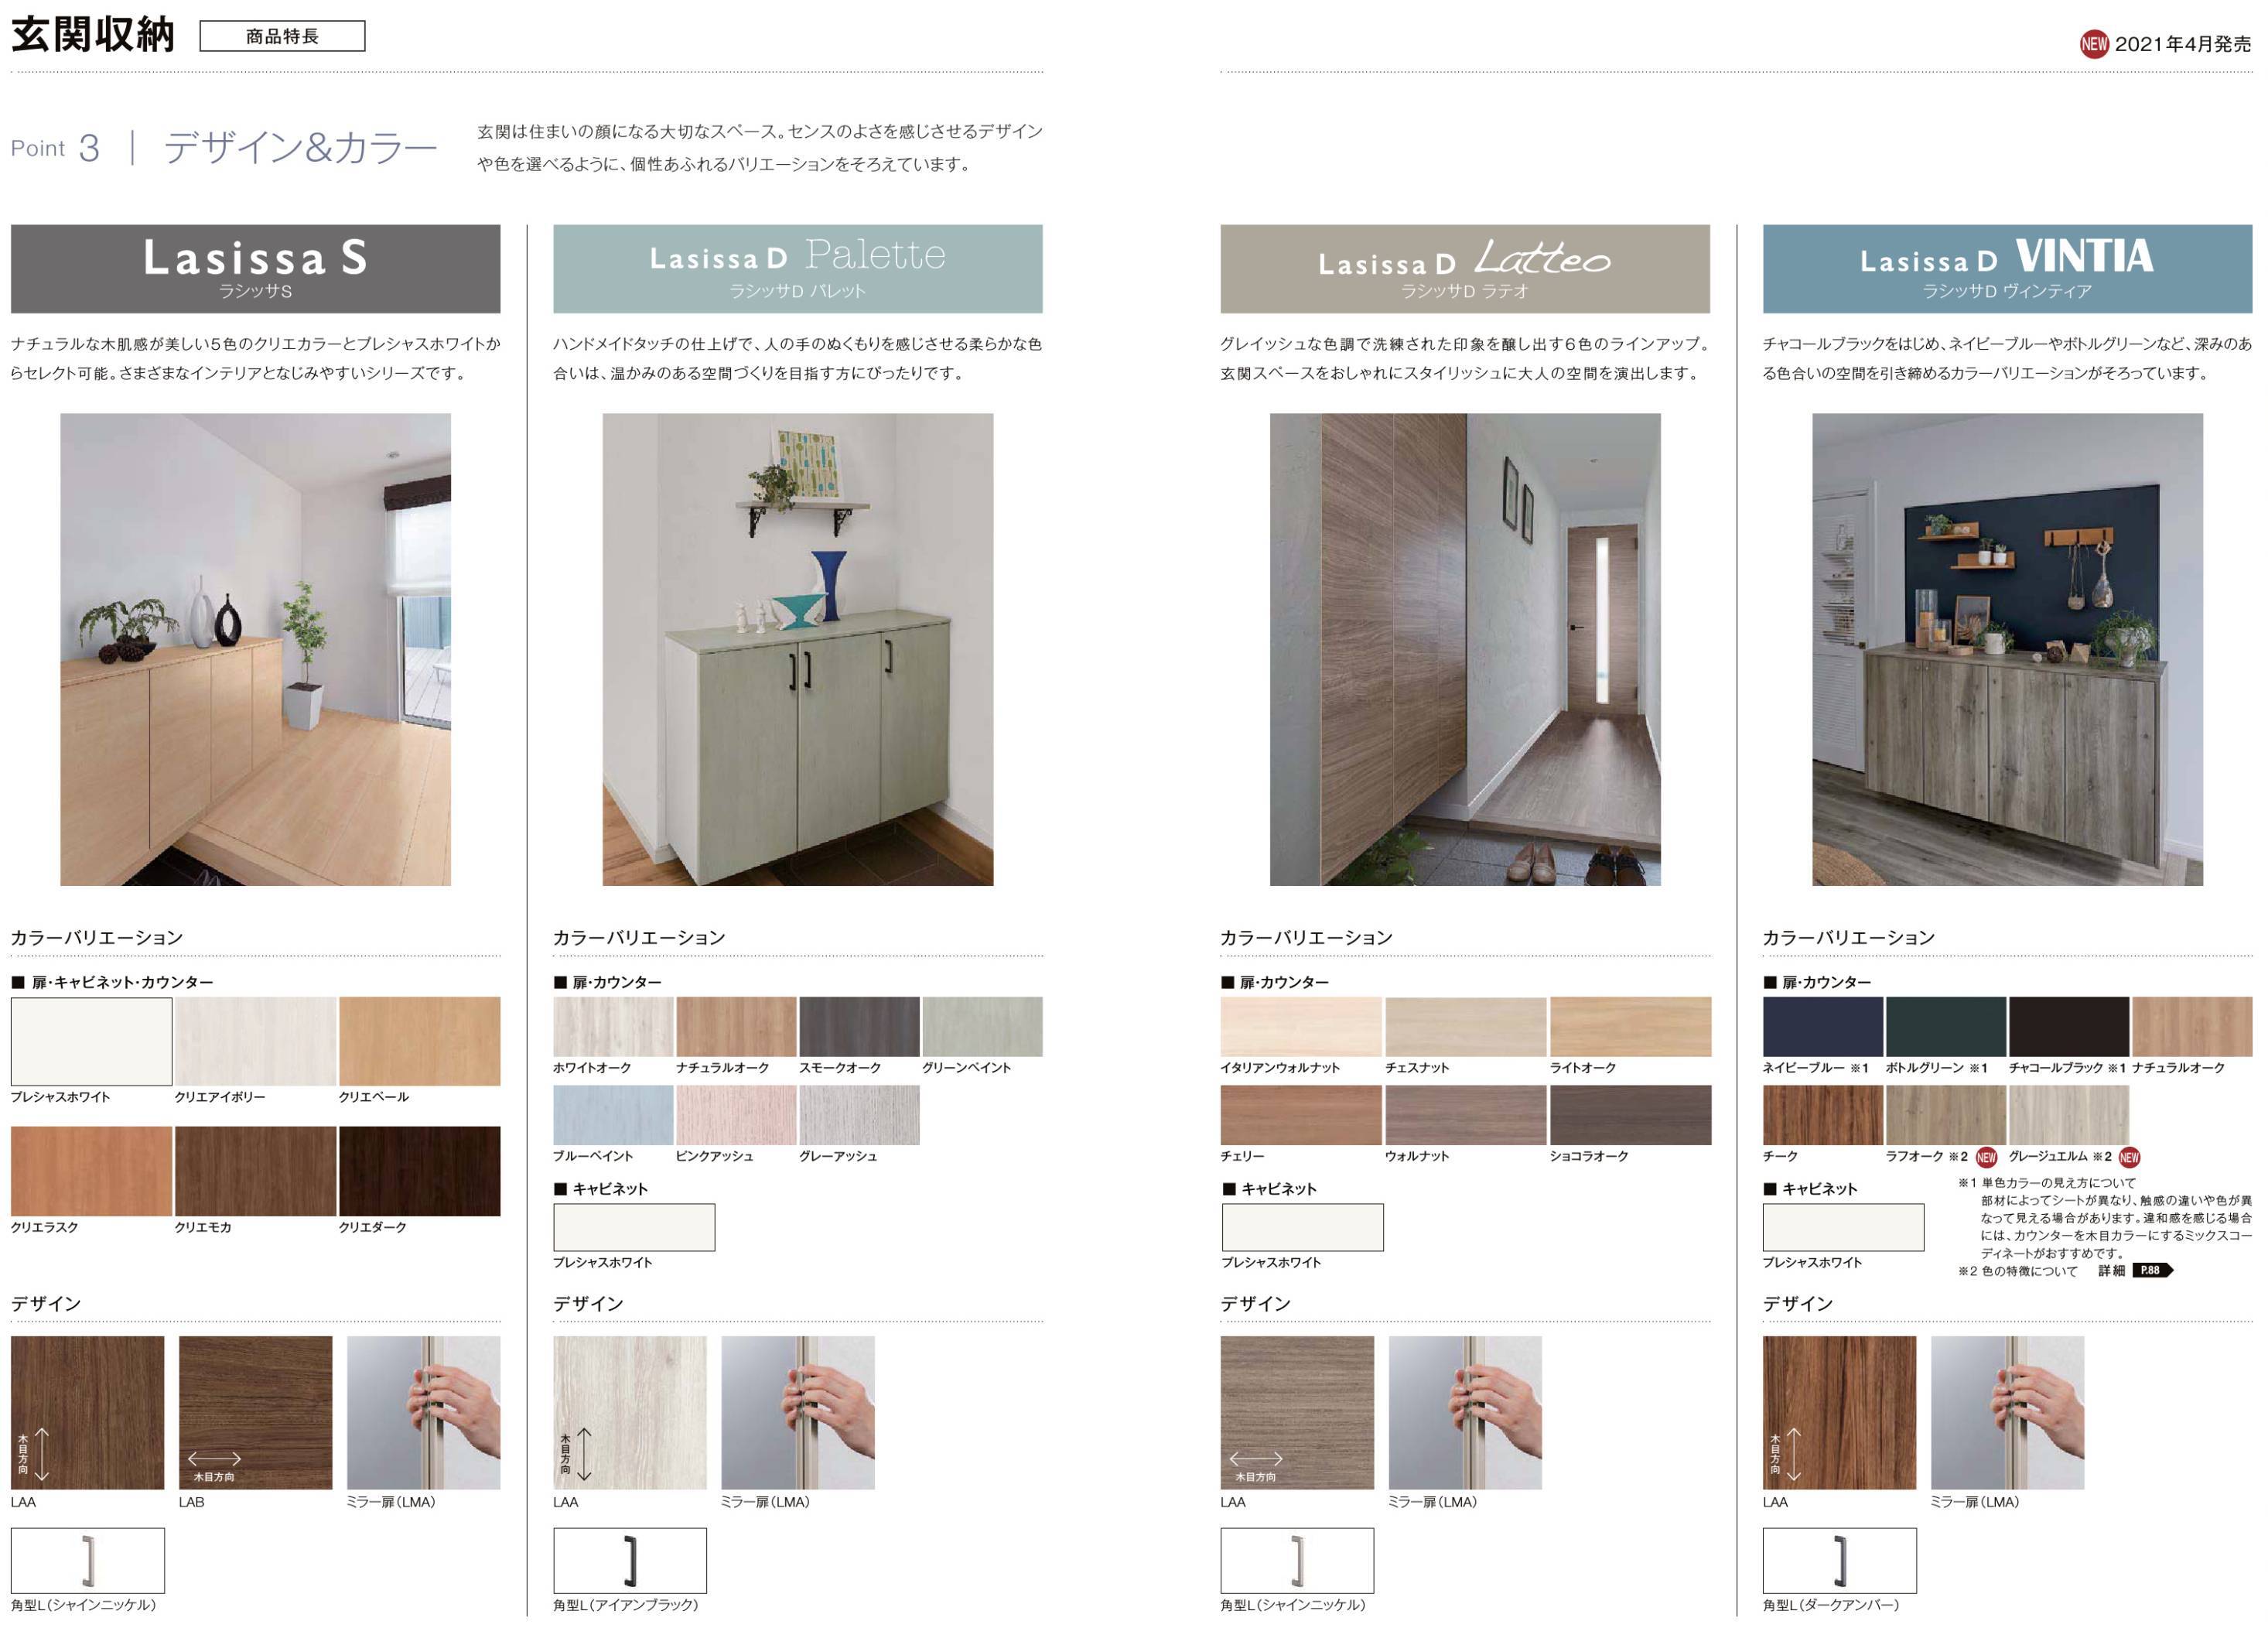Click the プレシャスホワイト swatch under Lasissa S

pyautogui.click(x=91, y=1041)
